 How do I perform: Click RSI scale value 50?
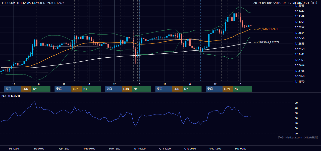click(x=296, y=118)
